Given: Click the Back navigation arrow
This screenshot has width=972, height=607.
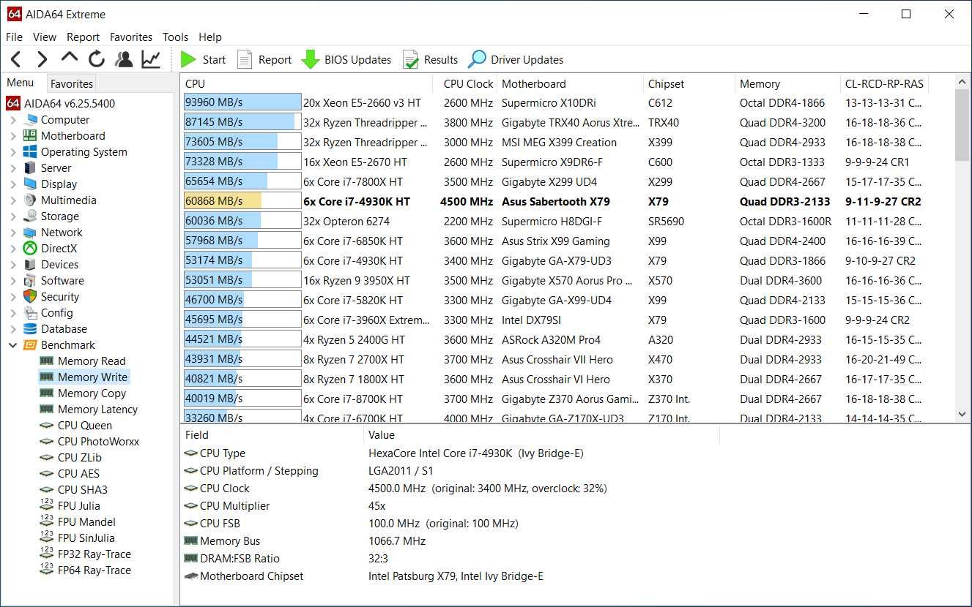Looking at the screenshot, I should 16,60.
